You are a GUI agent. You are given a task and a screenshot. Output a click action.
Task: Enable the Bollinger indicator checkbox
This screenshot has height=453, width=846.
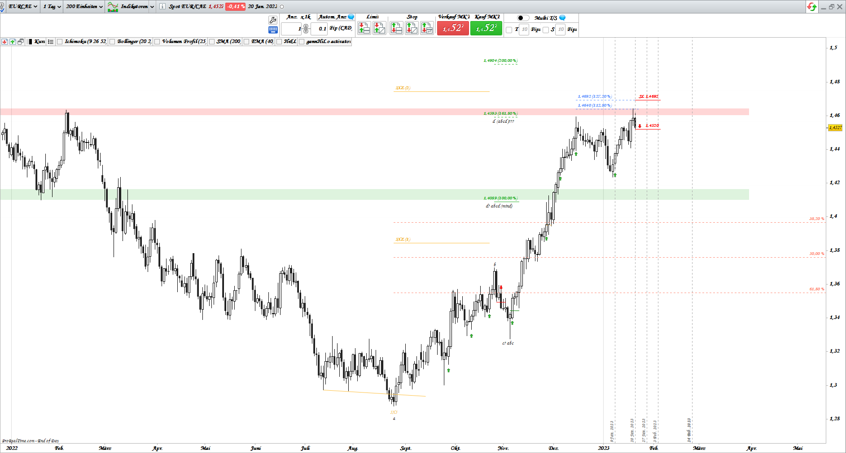point(112,42)
